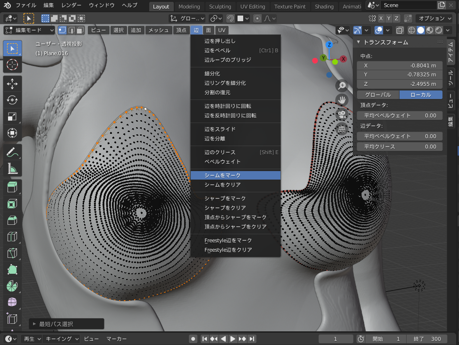Screen dimensions: 459x345
Task: Click the play animation button
Action: point(233,339)
